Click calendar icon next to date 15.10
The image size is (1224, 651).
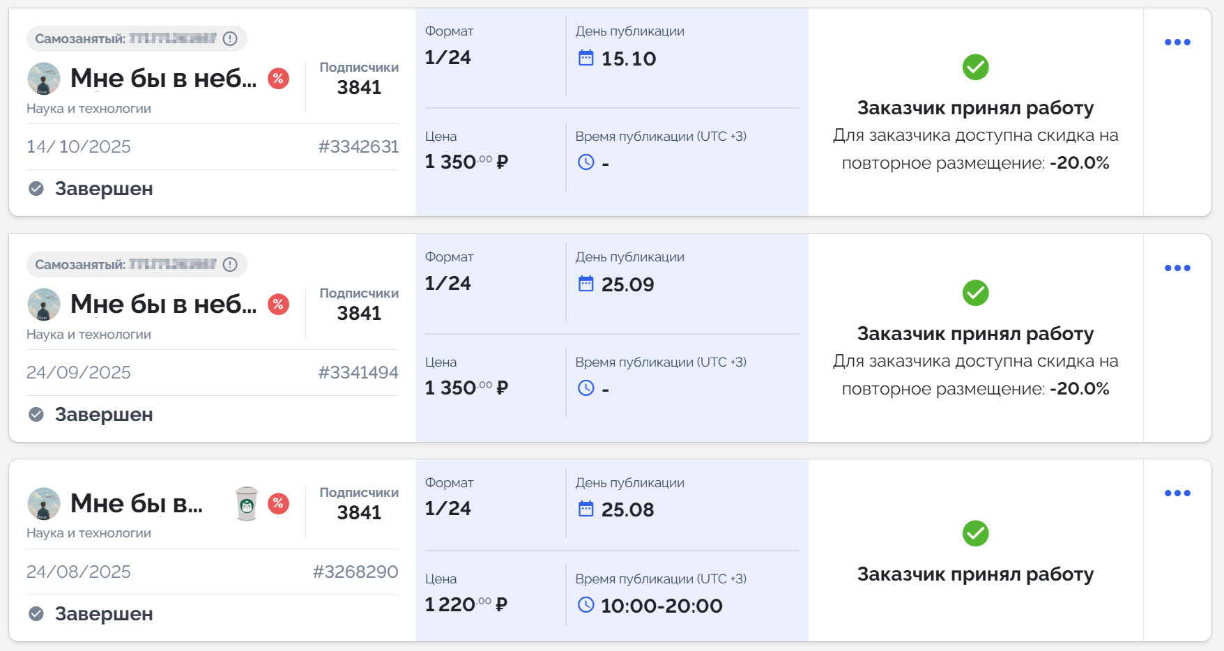tap(586, 58)
